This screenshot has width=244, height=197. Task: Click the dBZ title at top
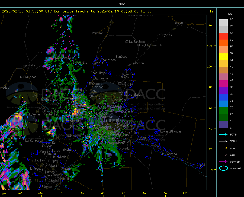click(x=122, y=4)
